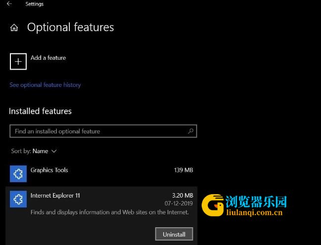This screenshot has width=321, height=245.
Task: Click the Settings window title text
Action: click(x=34, y=4)
